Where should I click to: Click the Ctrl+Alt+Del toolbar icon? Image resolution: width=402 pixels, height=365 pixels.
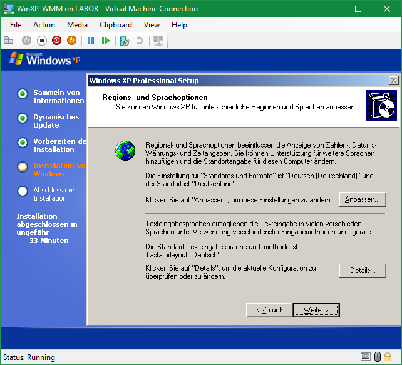pos(9,41)
